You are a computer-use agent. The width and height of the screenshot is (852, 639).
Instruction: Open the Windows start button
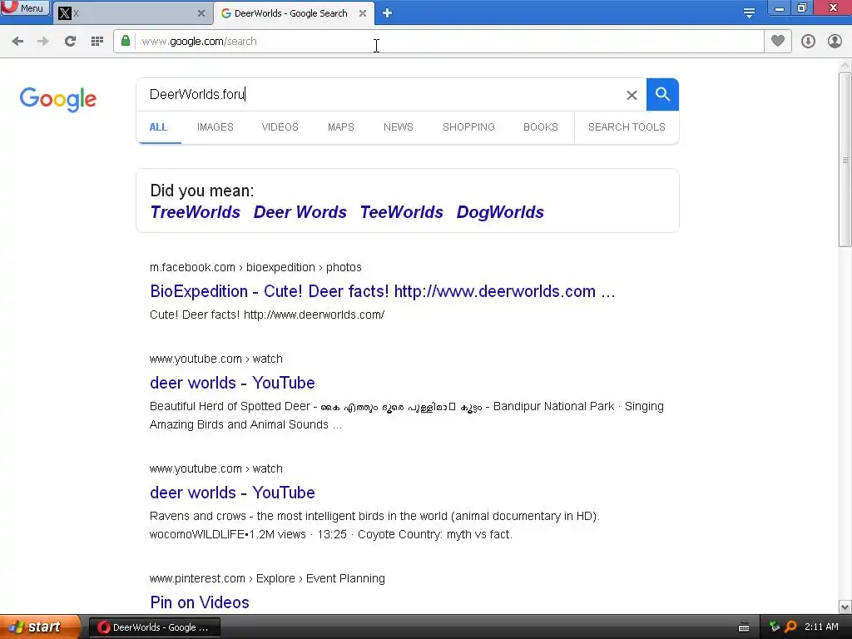(x=40, y=627)
